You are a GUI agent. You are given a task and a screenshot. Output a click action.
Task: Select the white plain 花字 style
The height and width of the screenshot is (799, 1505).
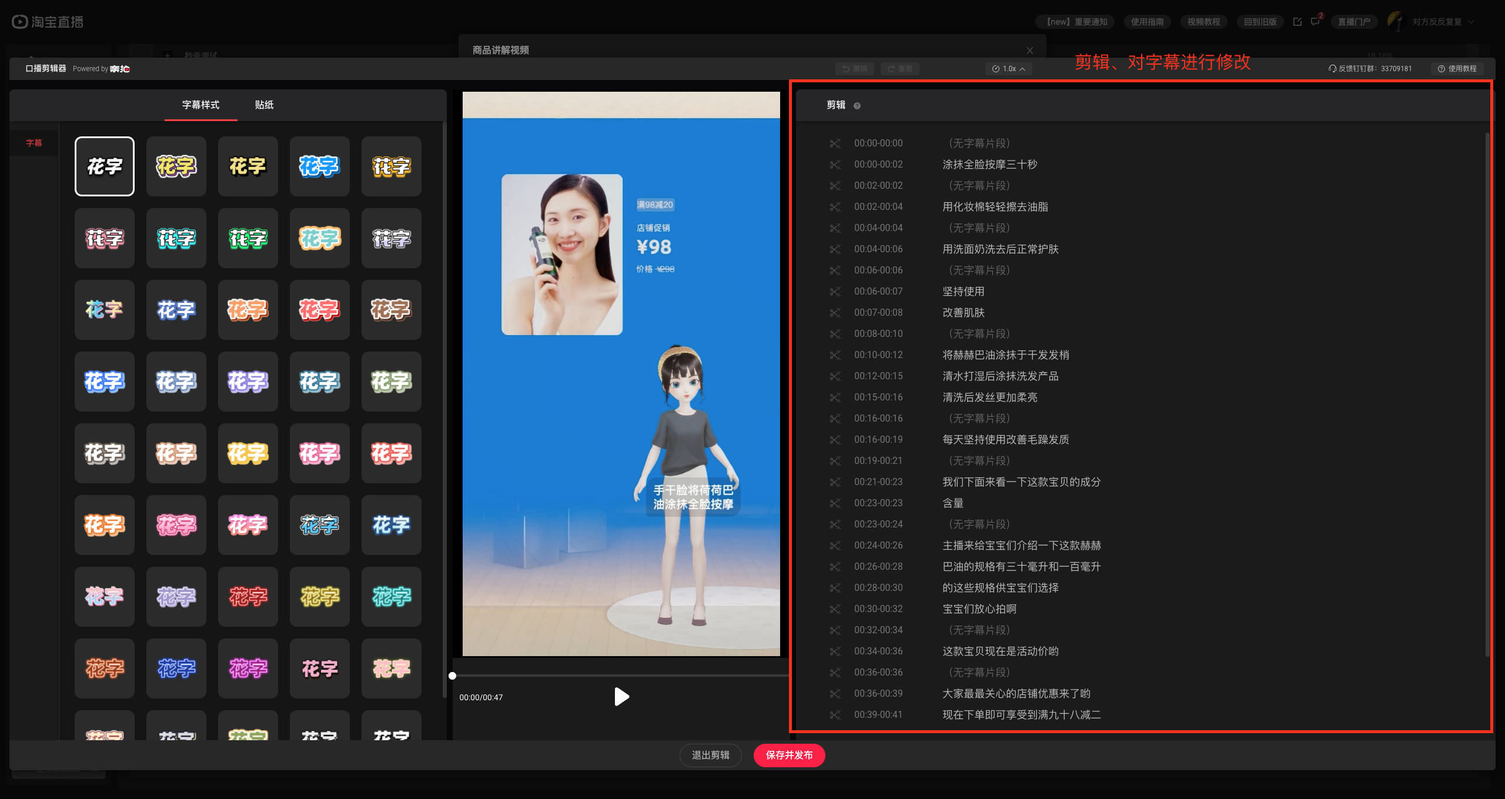tap(105, 166)
